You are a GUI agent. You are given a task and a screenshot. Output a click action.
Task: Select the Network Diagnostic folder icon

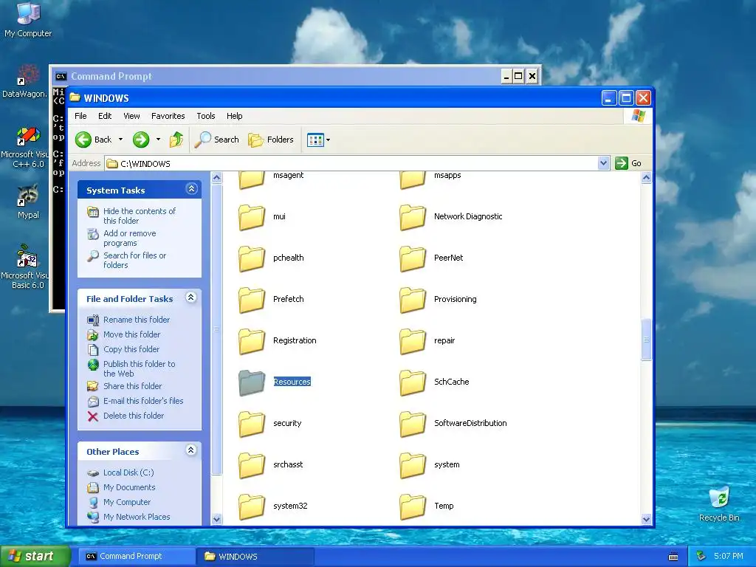413,217
